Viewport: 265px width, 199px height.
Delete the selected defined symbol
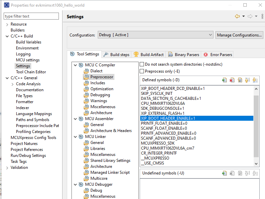click(232, 80)
